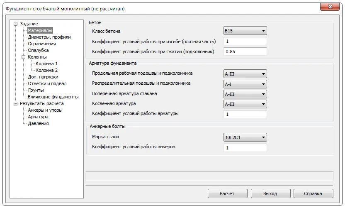Open the Распределительная арматура dropdown
Image resolution: width=345 pixels, height=208 pixels.
tap(245, 84)
